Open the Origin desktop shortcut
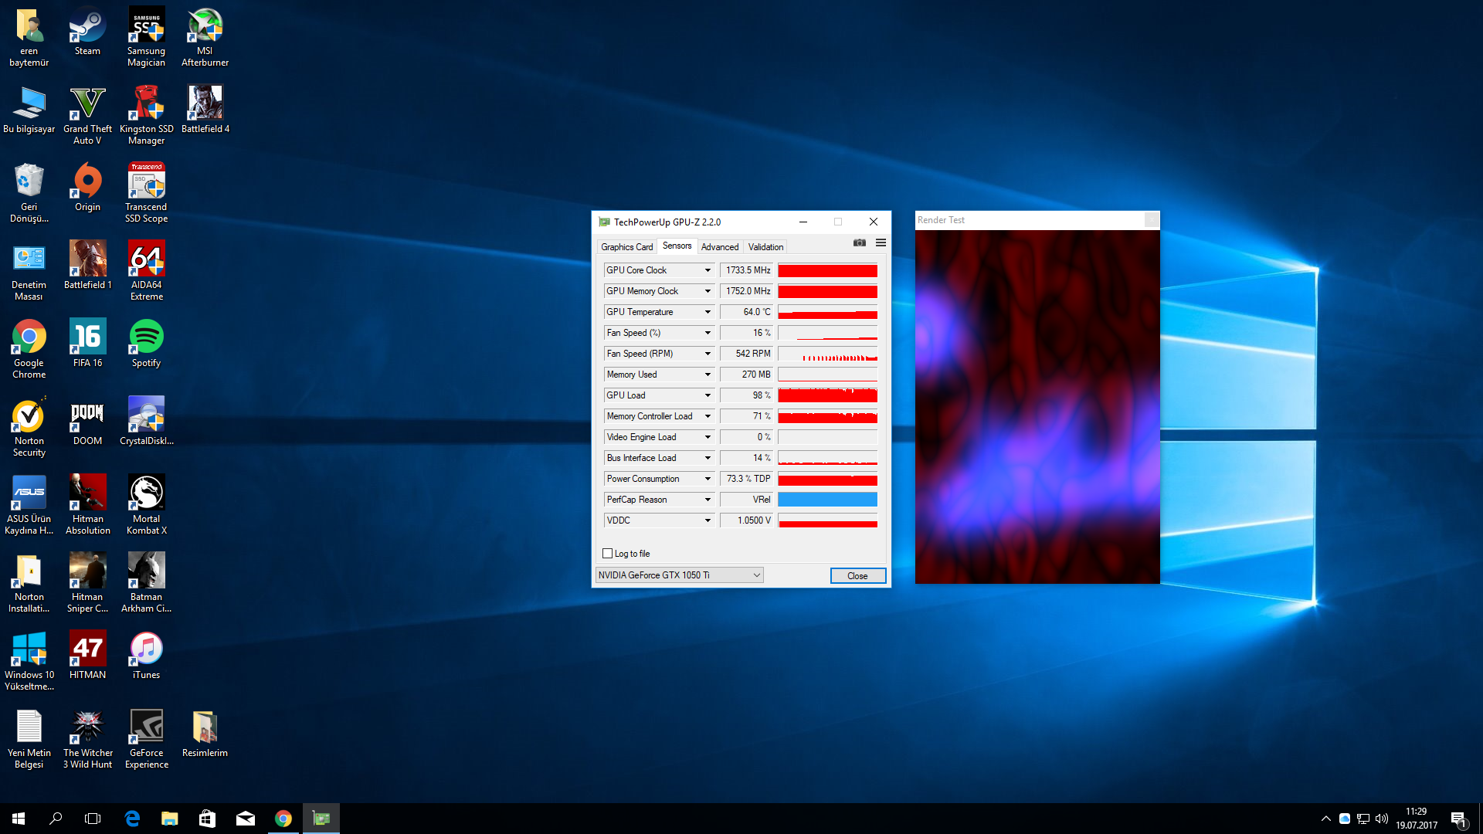The image size is (1483, 834). pos(87,188)
